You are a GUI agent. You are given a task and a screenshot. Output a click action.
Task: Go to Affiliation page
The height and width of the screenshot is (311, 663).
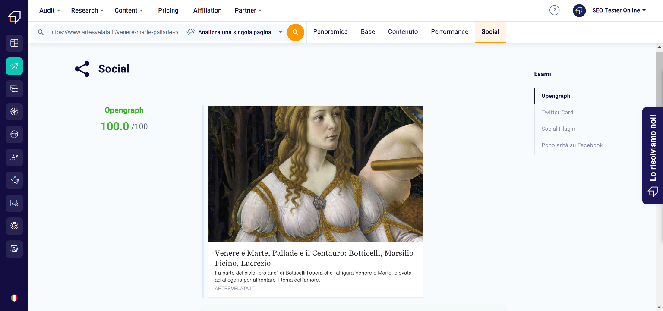click(208, 10)
